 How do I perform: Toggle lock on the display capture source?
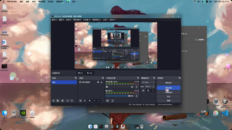[102, 82]
